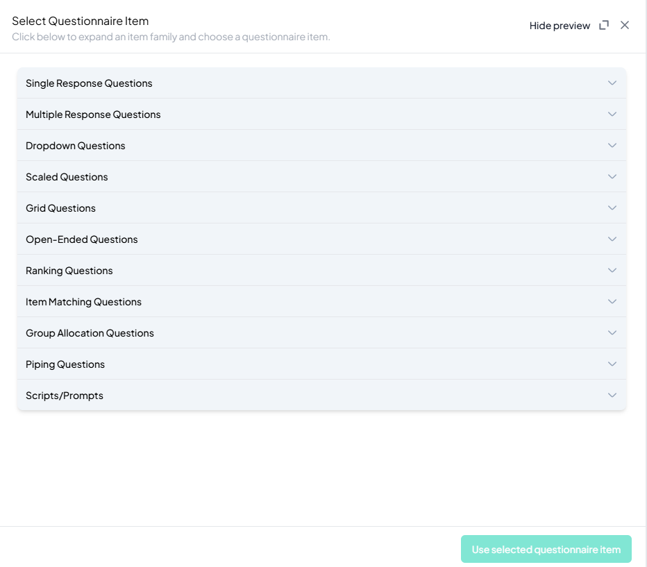Viewport: 647px width, 567px height.
Task: Click the Open-Ended Questions chevron icon
Action: [612, 239]
